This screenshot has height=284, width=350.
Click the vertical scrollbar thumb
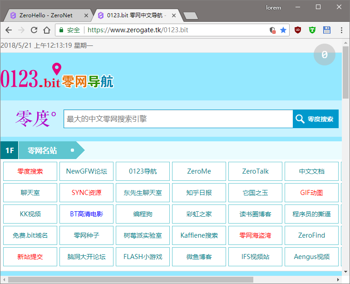click(x=345, y=72)
